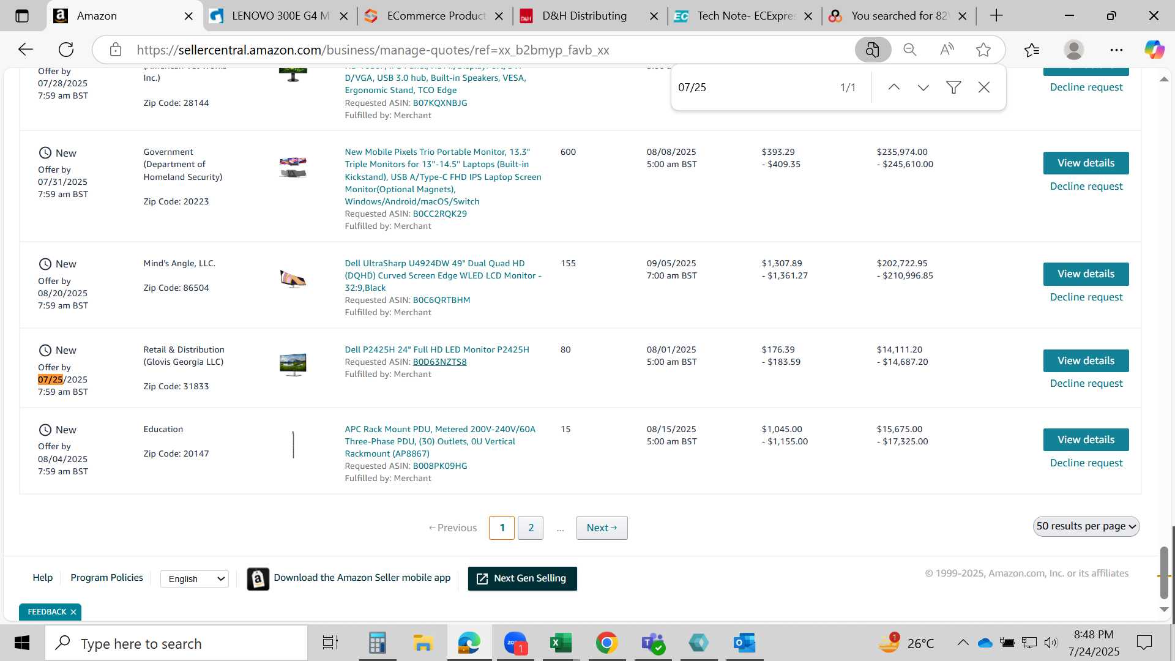Open Microsoft Teams from taskbar

[652, 643]
